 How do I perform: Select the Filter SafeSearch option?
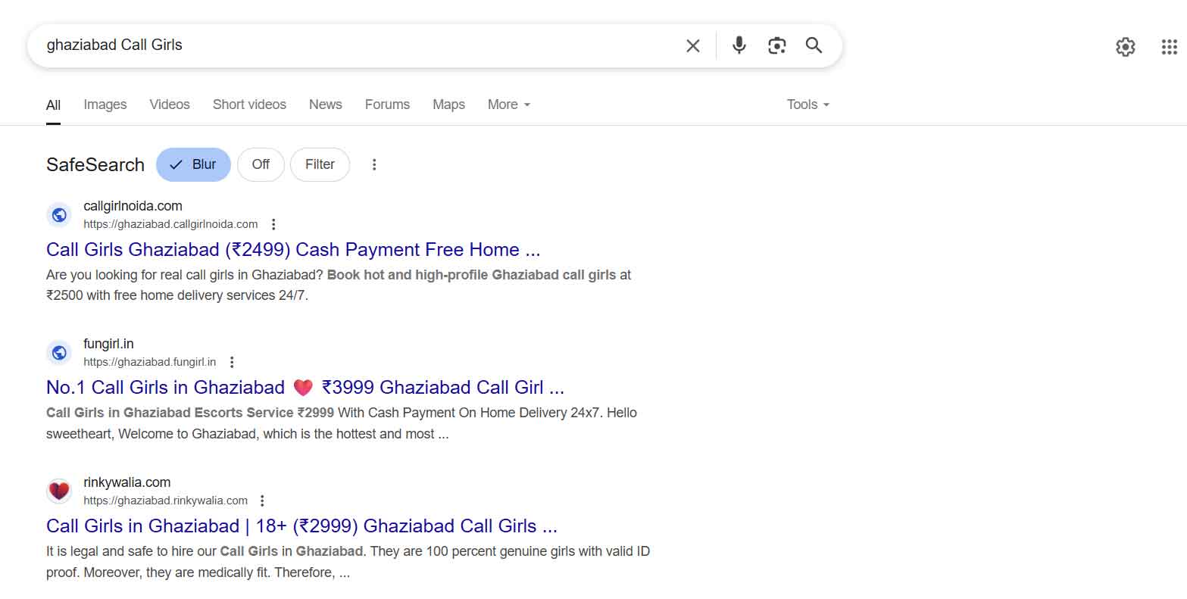[x=320, y=164]
